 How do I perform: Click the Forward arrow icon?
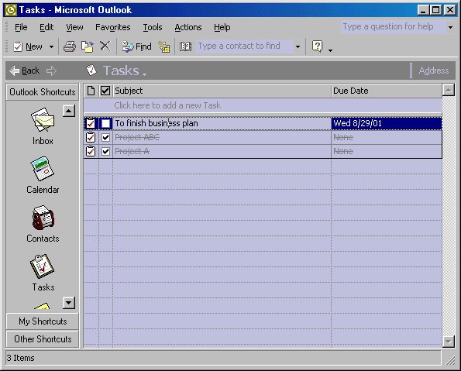51,70
